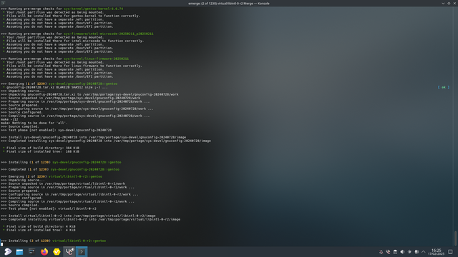Click the Konsole window title bar text

pos(229,4)
